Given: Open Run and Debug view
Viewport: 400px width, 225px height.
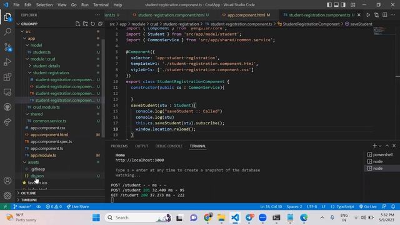Looking at the screenshot, I should point(7,62).
